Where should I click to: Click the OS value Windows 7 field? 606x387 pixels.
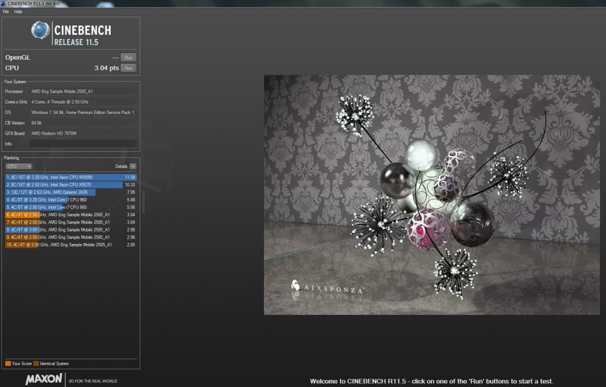(83, 112)
